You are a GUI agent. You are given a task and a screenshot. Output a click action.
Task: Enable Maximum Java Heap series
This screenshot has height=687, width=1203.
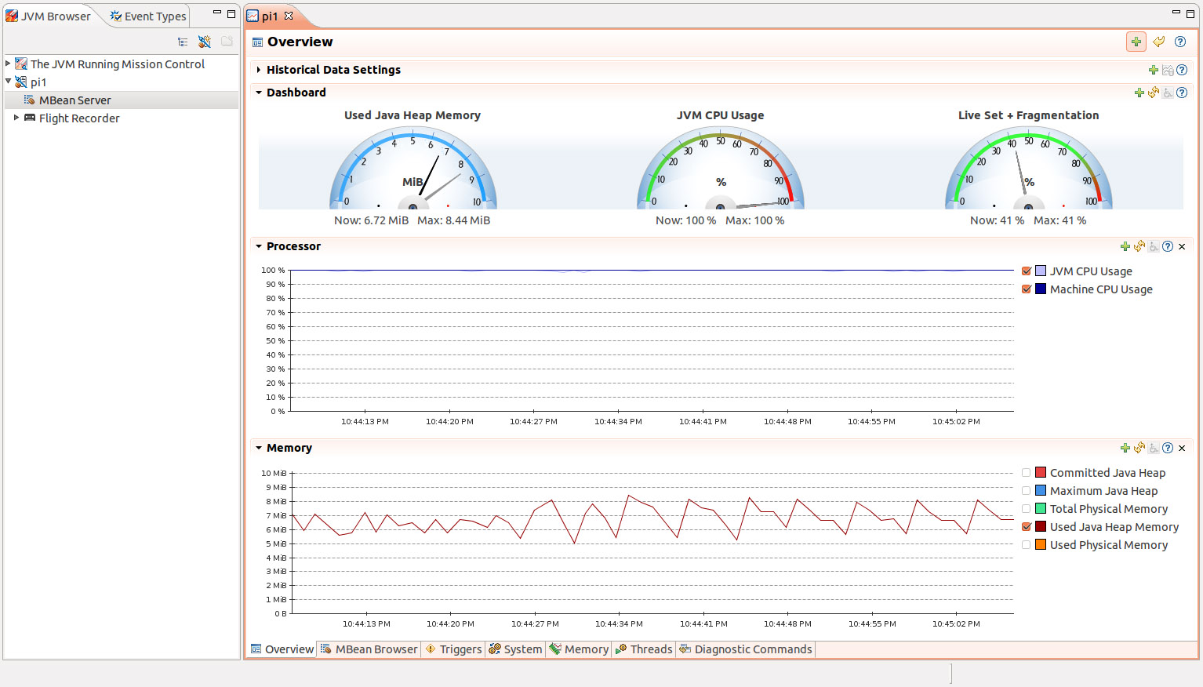(x=1027, y=491)
